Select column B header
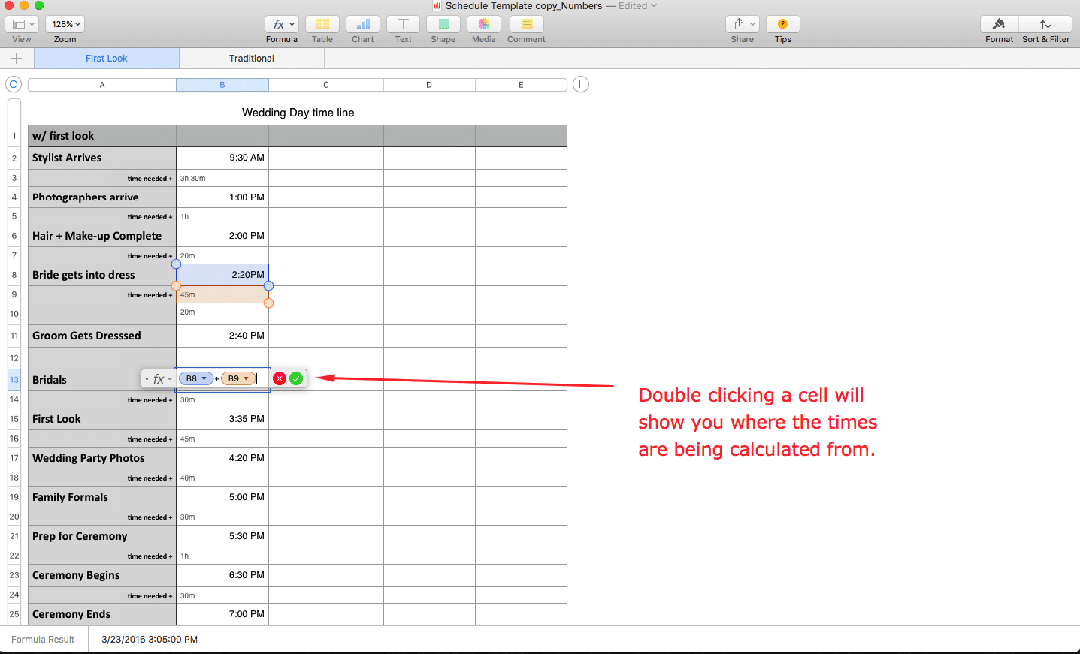The image size is (1080, 654). point(222,85)
